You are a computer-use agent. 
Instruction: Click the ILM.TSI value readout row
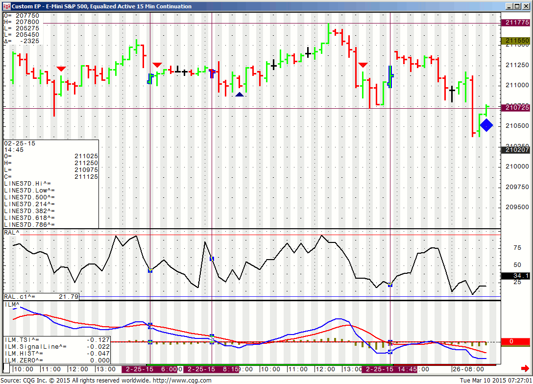pos(56,339)
